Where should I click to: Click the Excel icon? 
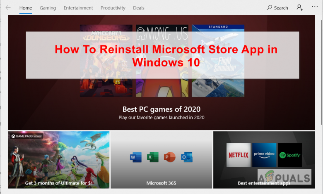pyautogui.click(x=153, y=157)
